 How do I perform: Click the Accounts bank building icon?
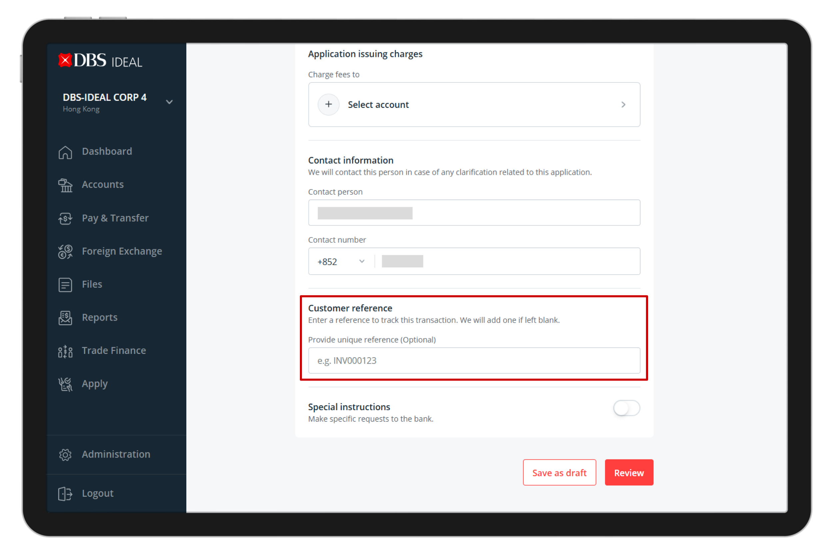click(x=65, y=185)
